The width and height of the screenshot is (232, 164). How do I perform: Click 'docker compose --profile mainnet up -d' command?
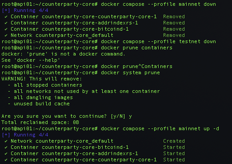click(160, 129)
